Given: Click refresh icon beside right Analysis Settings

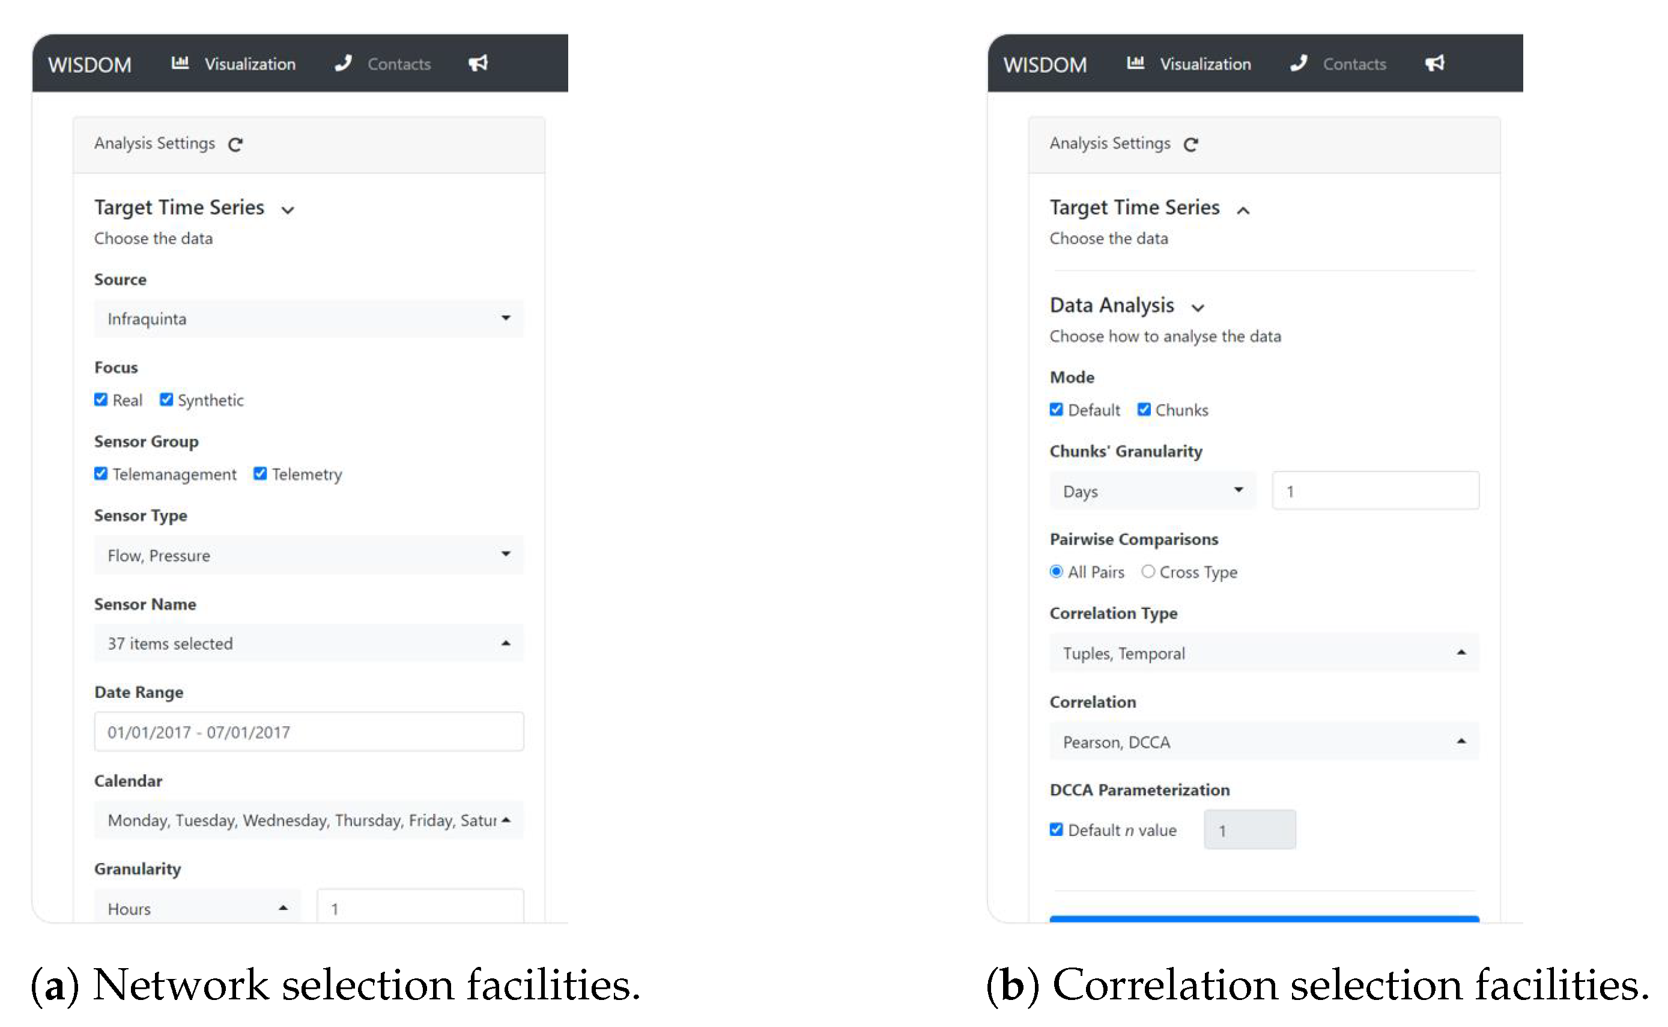Looking at the screenshot, I should pos(1190,145).
